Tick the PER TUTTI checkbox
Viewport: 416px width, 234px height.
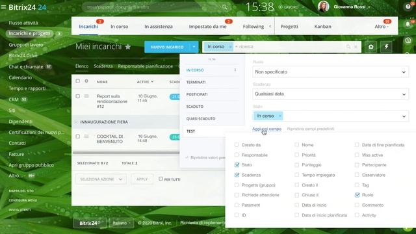click(161, 179)
